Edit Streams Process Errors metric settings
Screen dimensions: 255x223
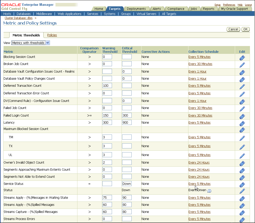pyautogui.click(x=242, y=220)
